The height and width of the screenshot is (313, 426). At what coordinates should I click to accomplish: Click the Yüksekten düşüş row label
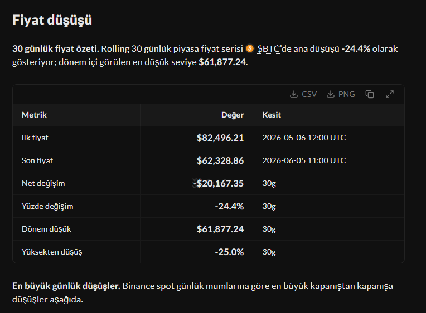click(x=52, y=252)
